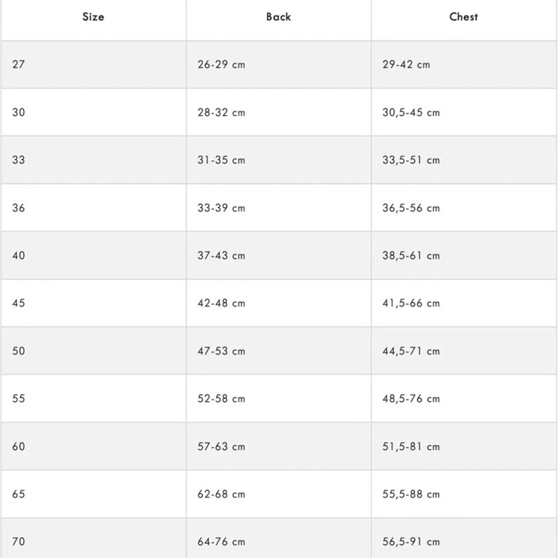Click the size 45 row label
This screenshot has height=558, width=558.
point(18,303)
